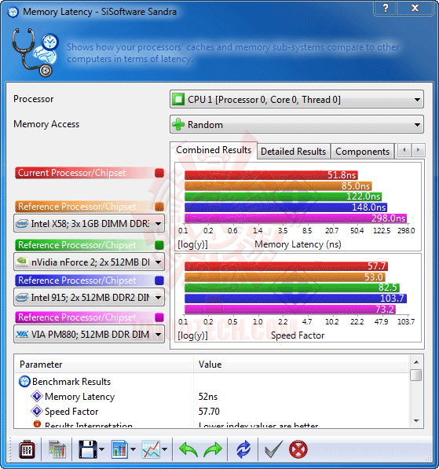The height and width of the screenshot is (469, 439).
Task: Toggle the blue Reference Processor/Chipset swatch
Action: pyautogui.click(x=159, y=280)
